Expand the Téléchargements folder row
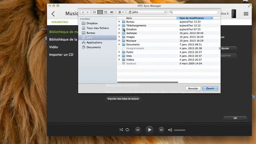The image size is (256, 144). (x=119, y=25)
